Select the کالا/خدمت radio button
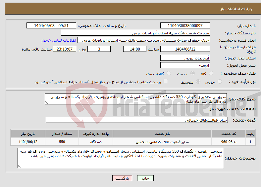Image resolution: width=261 pixels, height=187 pixels. tap(169, 73)
